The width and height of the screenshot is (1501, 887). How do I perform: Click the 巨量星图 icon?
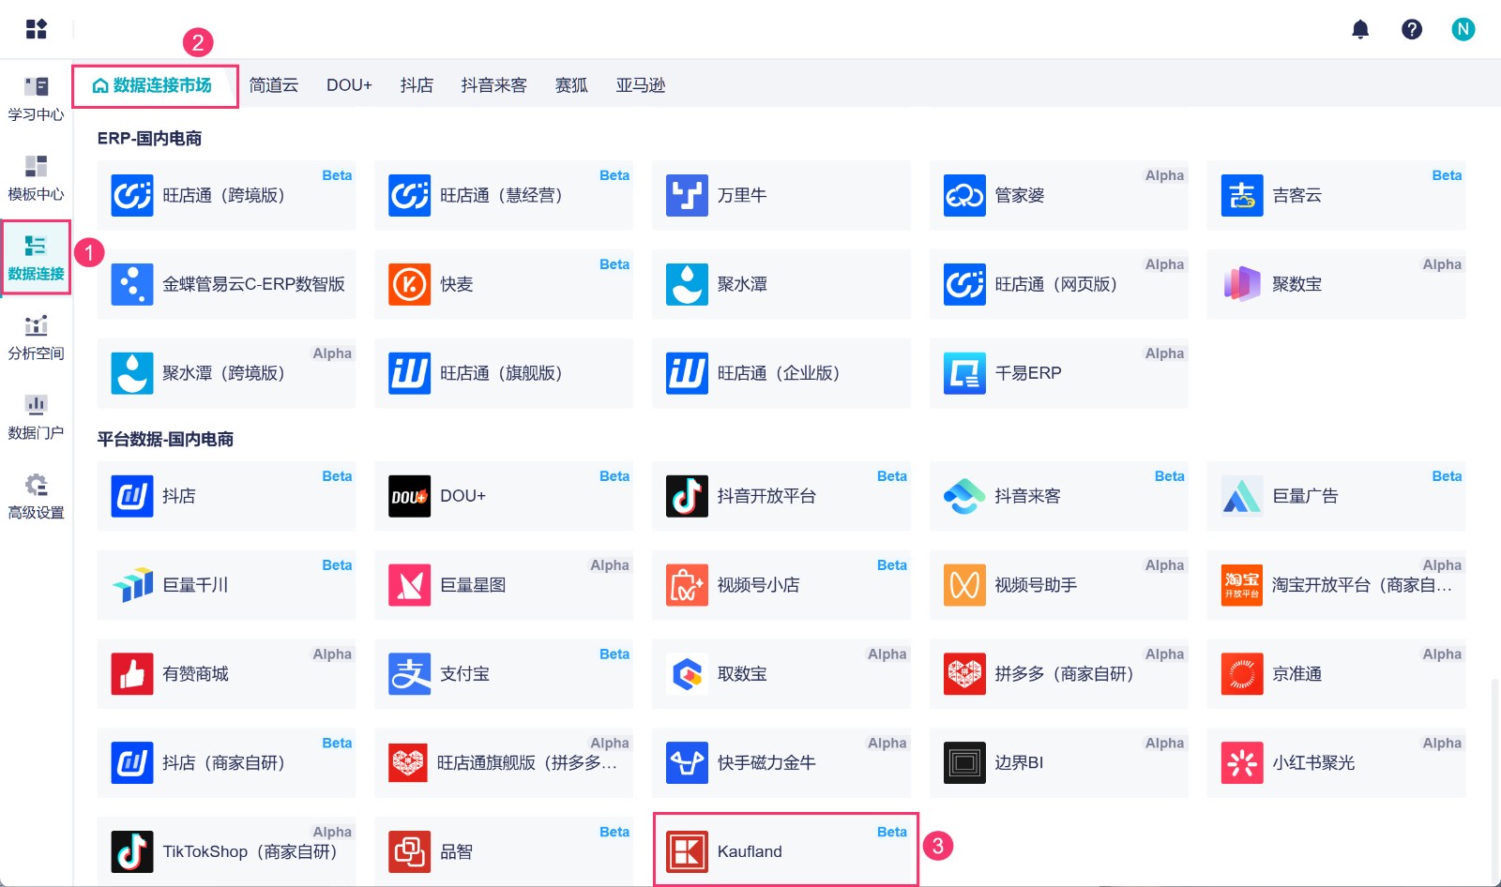pyautogui.click(x=410, y=585)
